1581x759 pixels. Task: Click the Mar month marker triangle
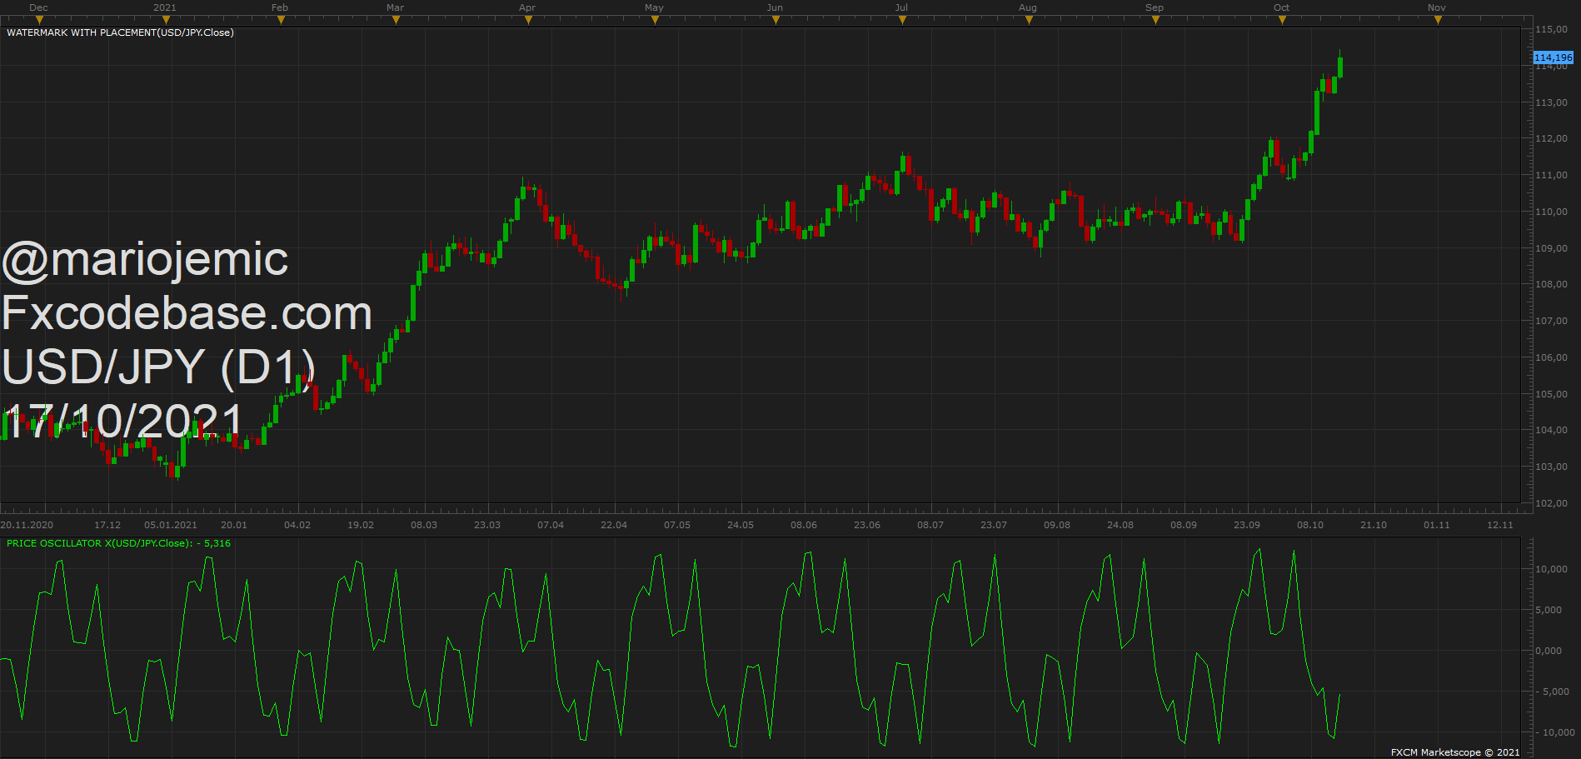coord(396,20)
